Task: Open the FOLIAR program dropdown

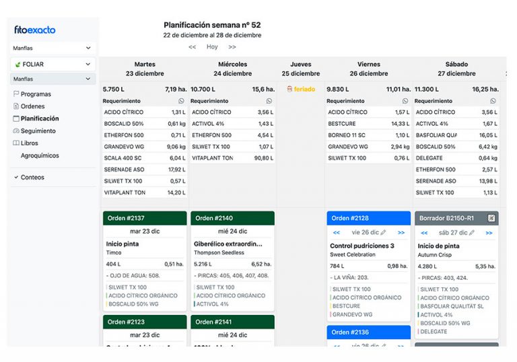Action: [x=53, y=65]
